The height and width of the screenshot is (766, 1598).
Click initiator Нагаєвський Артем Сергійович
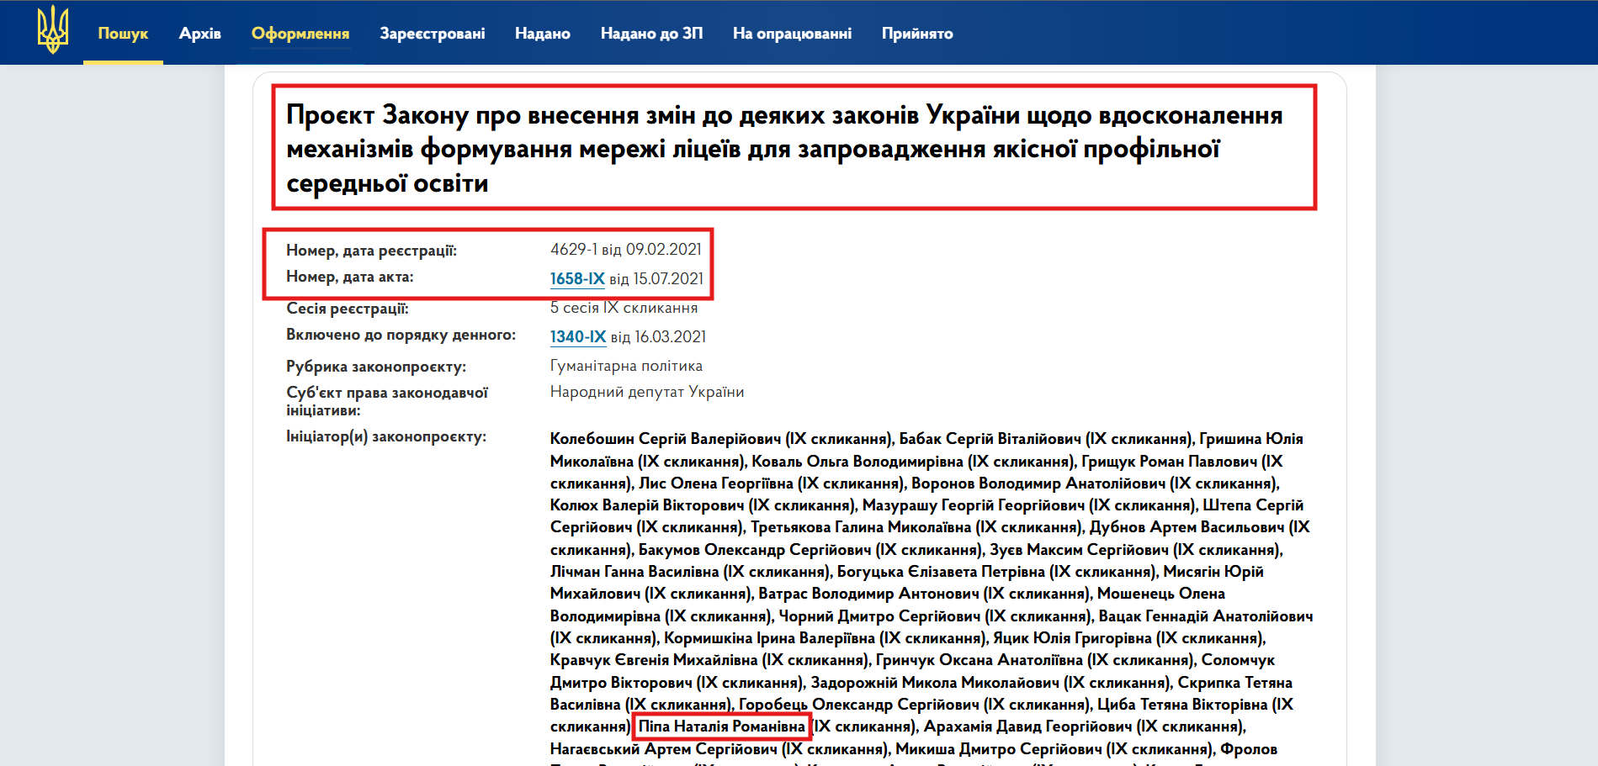tap(664, 749)
